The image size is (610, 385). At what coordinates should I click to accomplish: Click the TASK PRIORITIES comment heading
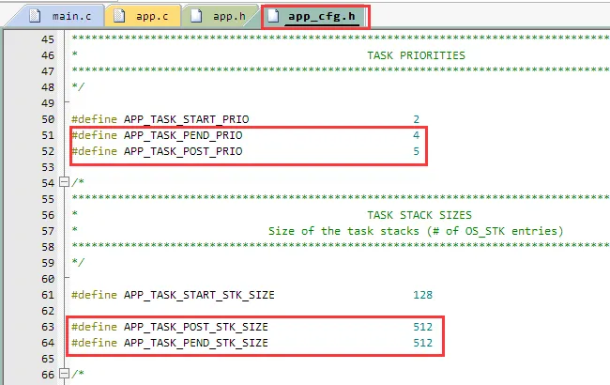click(415, 55)
